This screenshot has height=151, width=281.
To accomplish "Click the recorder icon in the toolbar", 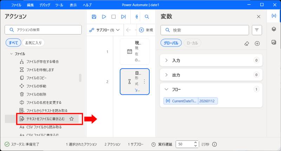I will click(137, 17).
